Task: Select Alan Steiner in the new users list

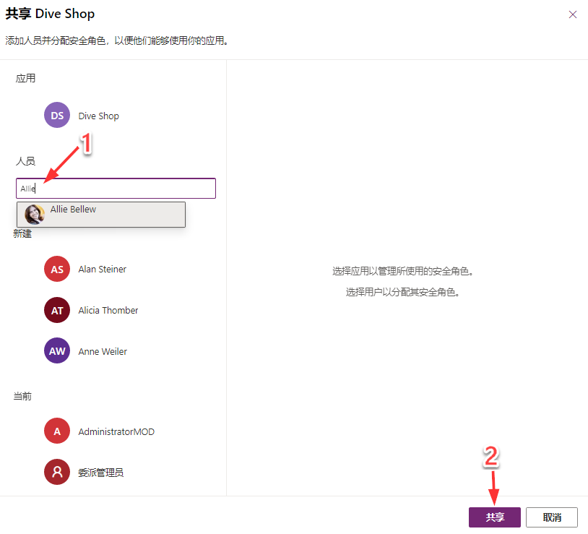Action: click(x=101, y=269)
